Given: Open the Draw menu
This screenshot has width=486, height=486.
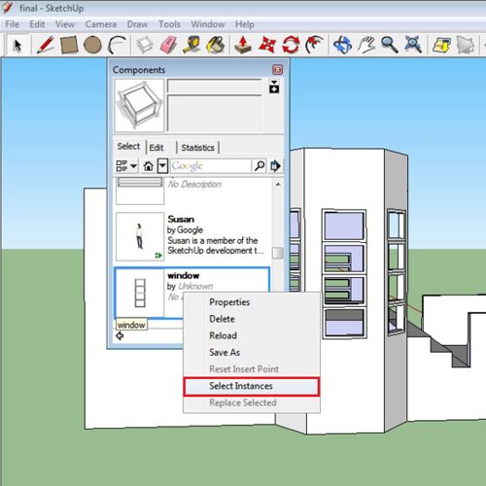Looking at the screenshot, I should click(x=137, y=24).
